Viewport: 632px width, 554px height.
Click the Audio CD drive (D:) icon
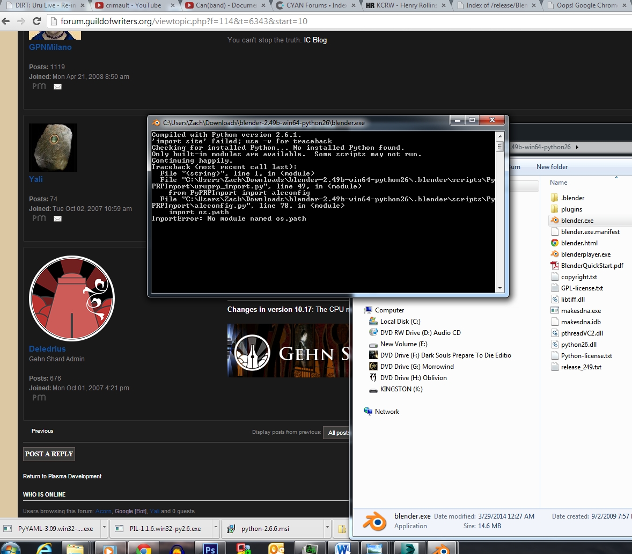point(373,332)
